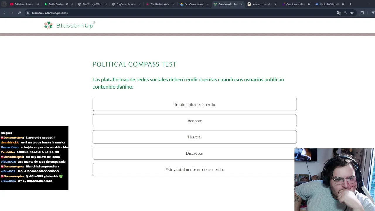
Task: Go back to the previous page
Action: [x=4, y=13]
